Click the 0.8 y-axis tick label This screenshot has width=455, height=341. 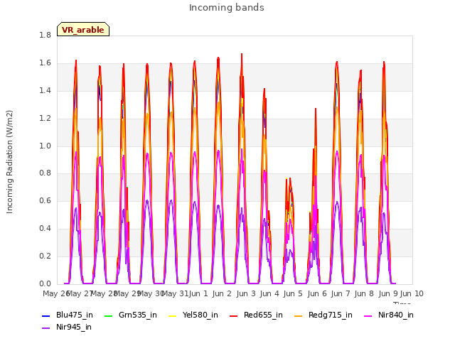point(45,173)
